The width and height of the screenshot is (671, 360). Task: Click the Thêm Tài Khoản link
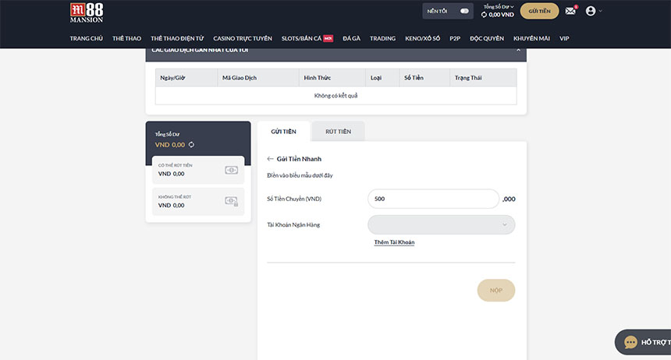click(394, 242)
